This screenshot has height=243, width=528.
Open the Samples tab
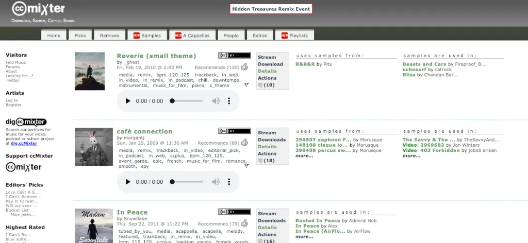click(x=147, y=36)
